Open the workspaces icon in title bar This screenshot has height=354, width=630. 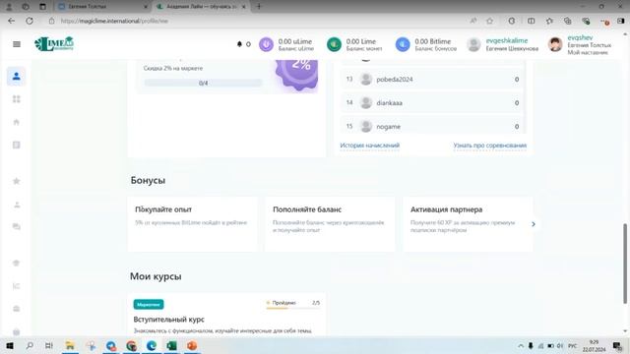[x=26, y=7]
